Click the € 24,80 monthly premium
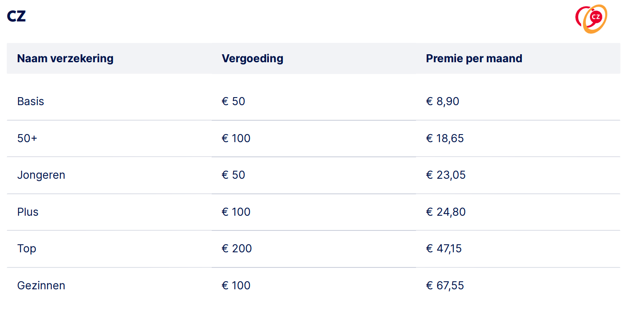 click(x=446, y=212)
